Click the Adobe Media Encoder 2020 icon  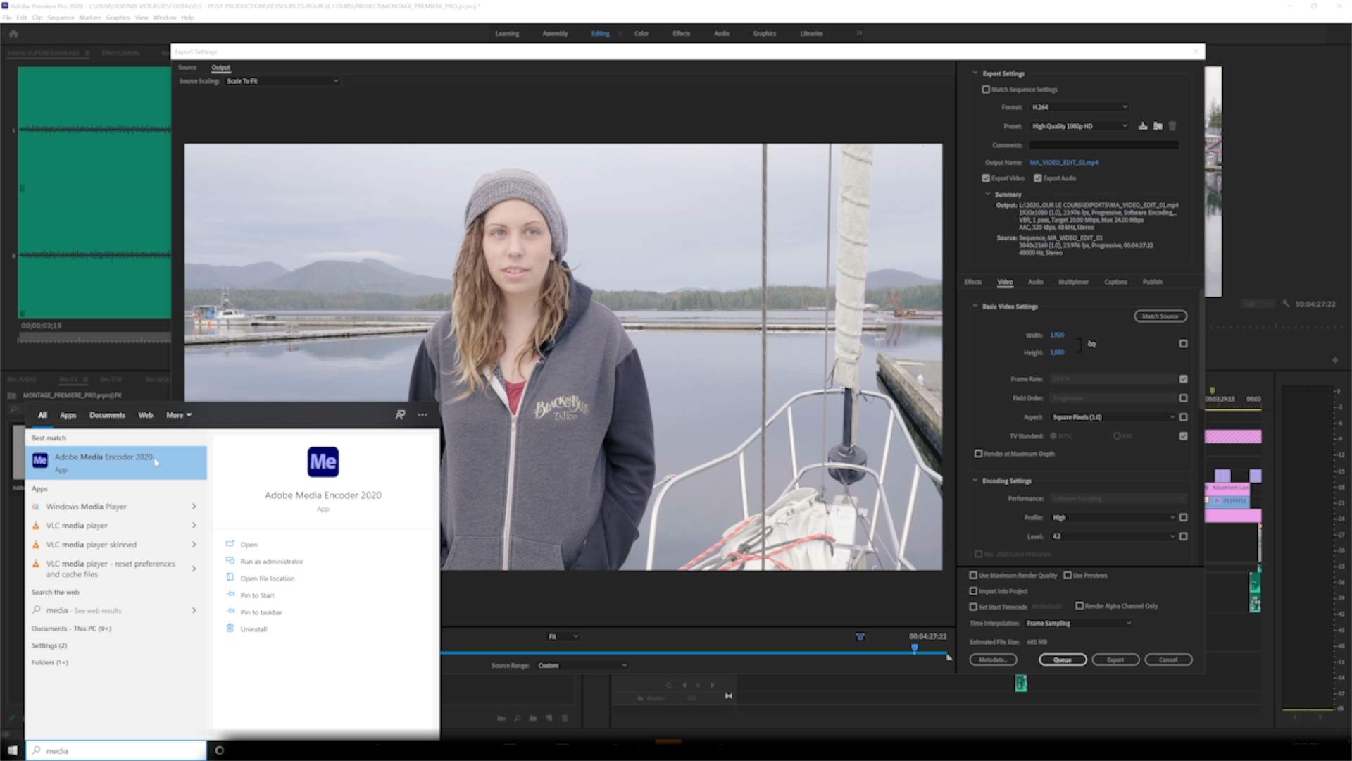(x=323, y=462)
